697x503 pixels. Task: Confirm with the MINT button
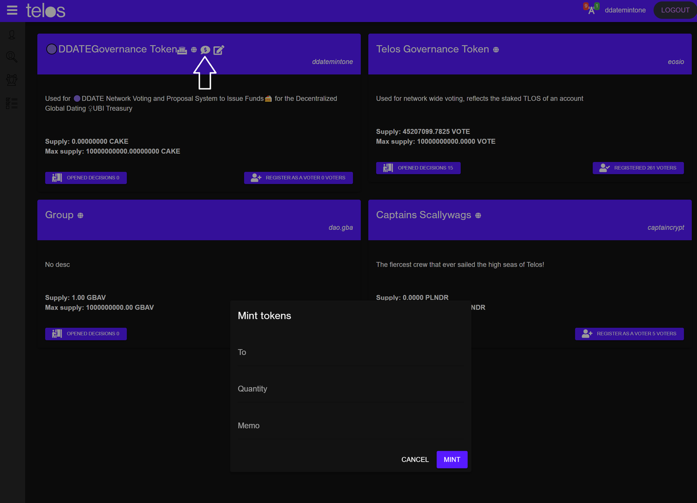click(x=452, y=459)
